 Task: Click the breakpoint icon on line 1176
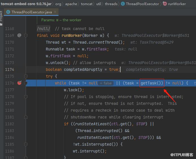pos(19,83)
